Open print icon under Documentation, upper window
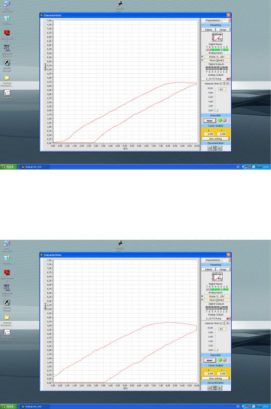This screenshot has height=409, width=271. point(209,148)
